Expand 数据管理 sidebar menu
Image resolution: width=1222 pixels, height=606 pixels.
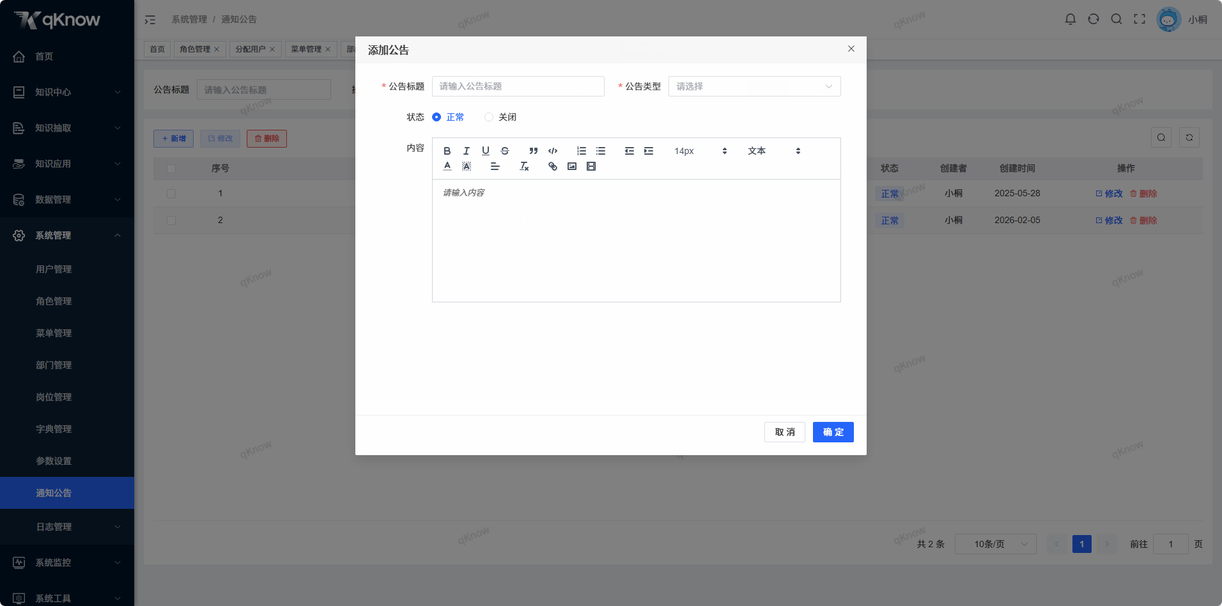67,199
